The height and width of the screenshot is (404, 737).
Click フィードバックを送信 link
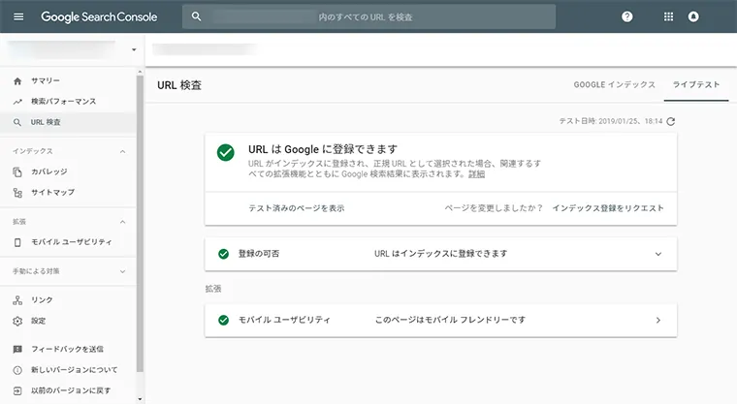coord(67,349)
